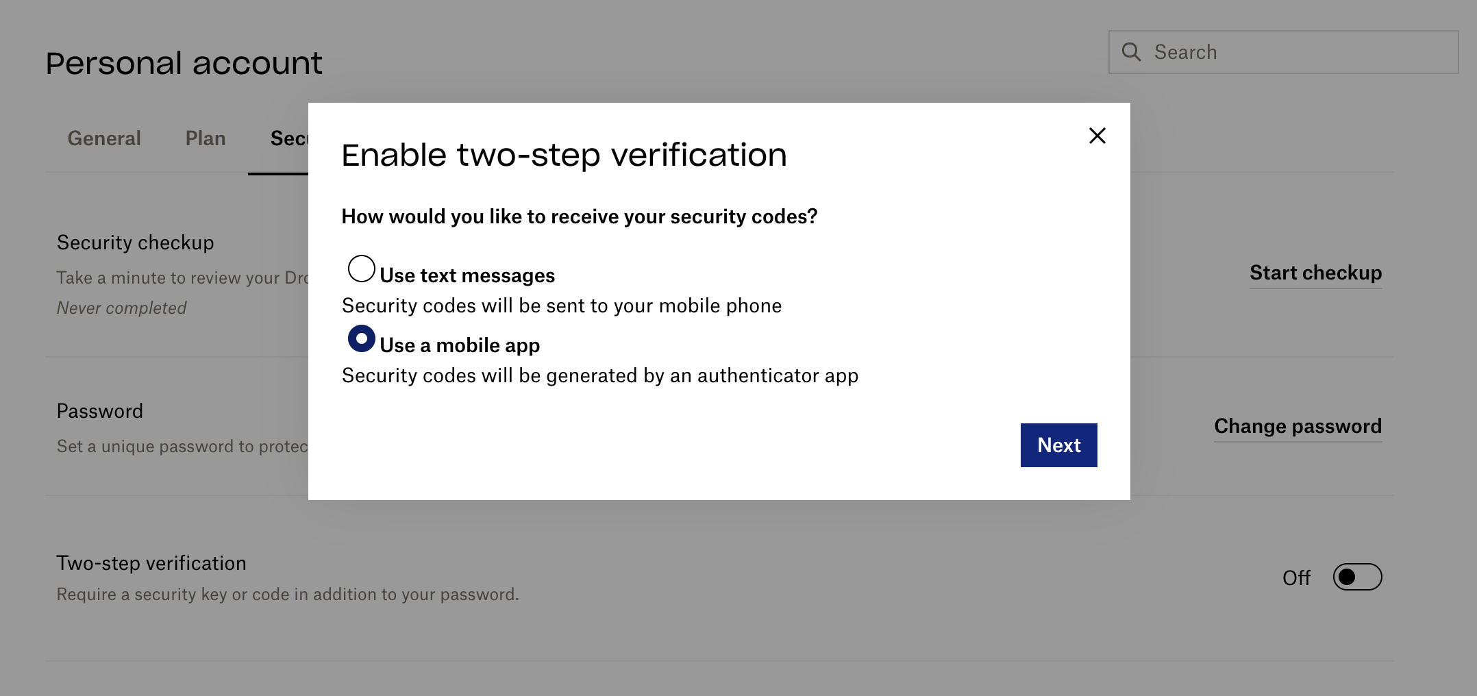Screen dimensions: 1477x696
Task: Click the Use text messages label
Action: (x=467, y=275)
